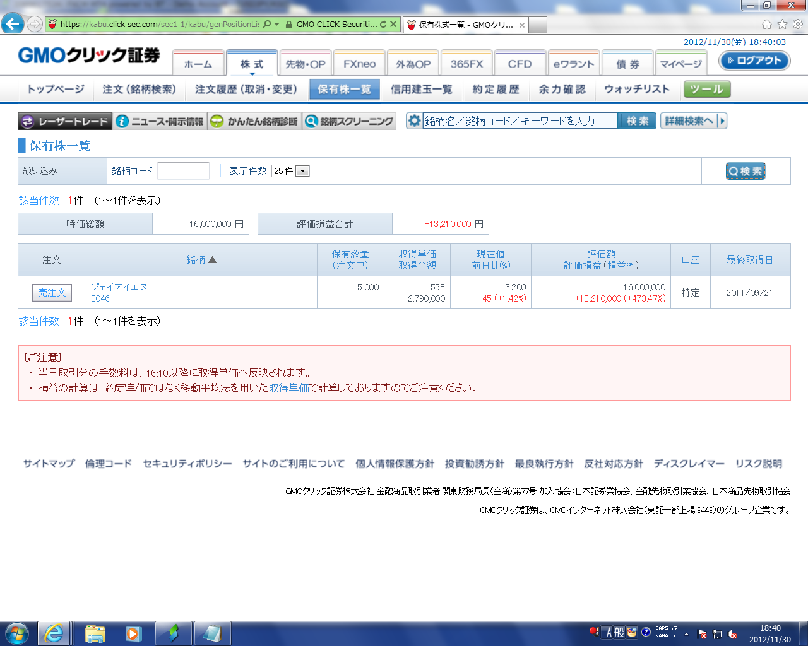Open ニュース・開示情報 info button

pos(160,121)
